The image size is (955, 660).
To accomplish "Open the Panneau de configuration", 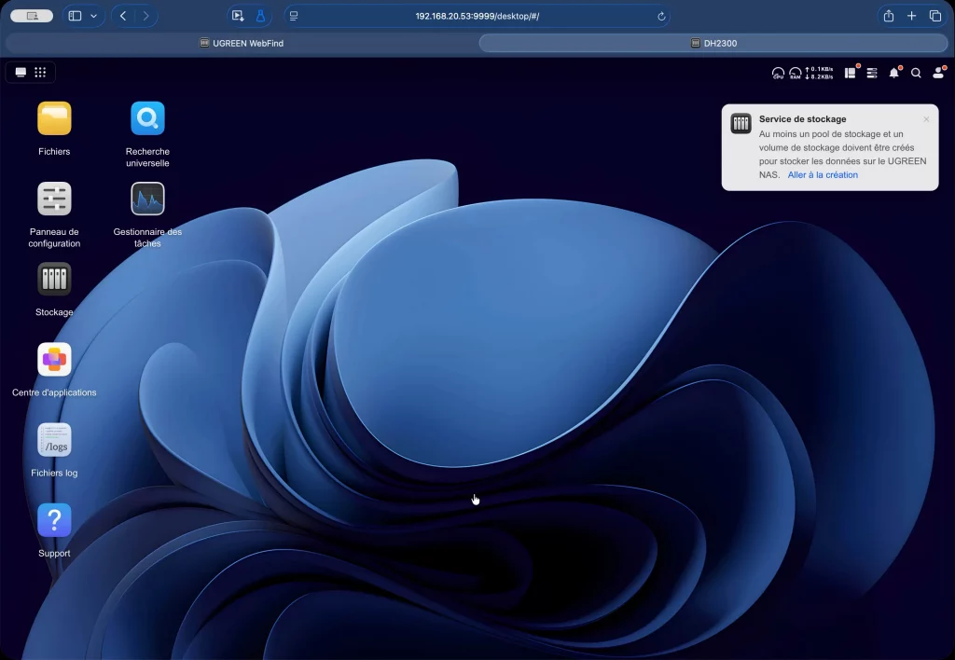I will coord(53,199).
